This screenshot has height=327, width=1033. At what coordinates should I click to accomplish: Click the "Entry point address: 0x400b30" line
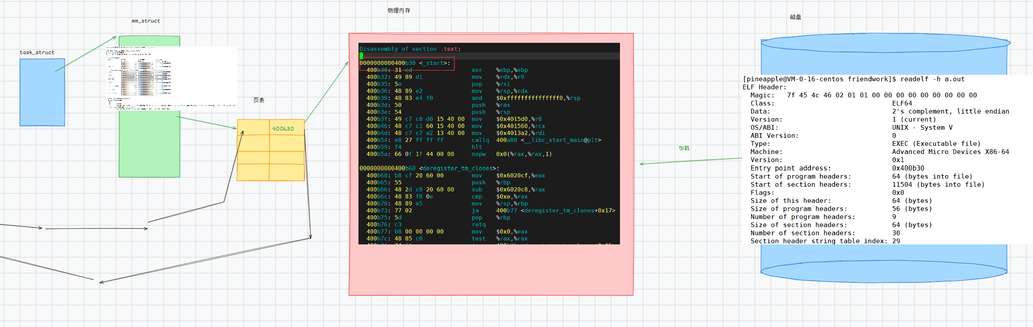(837, 168)
